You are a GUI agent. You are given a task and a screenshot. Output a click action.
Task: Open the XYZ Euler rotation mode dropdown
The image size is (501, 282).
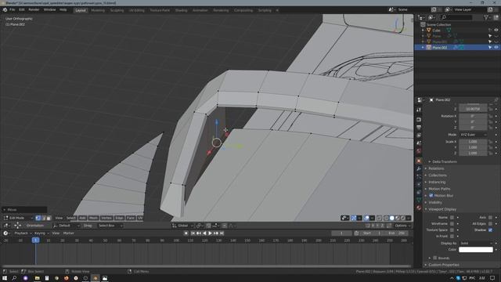click(473, 135)
